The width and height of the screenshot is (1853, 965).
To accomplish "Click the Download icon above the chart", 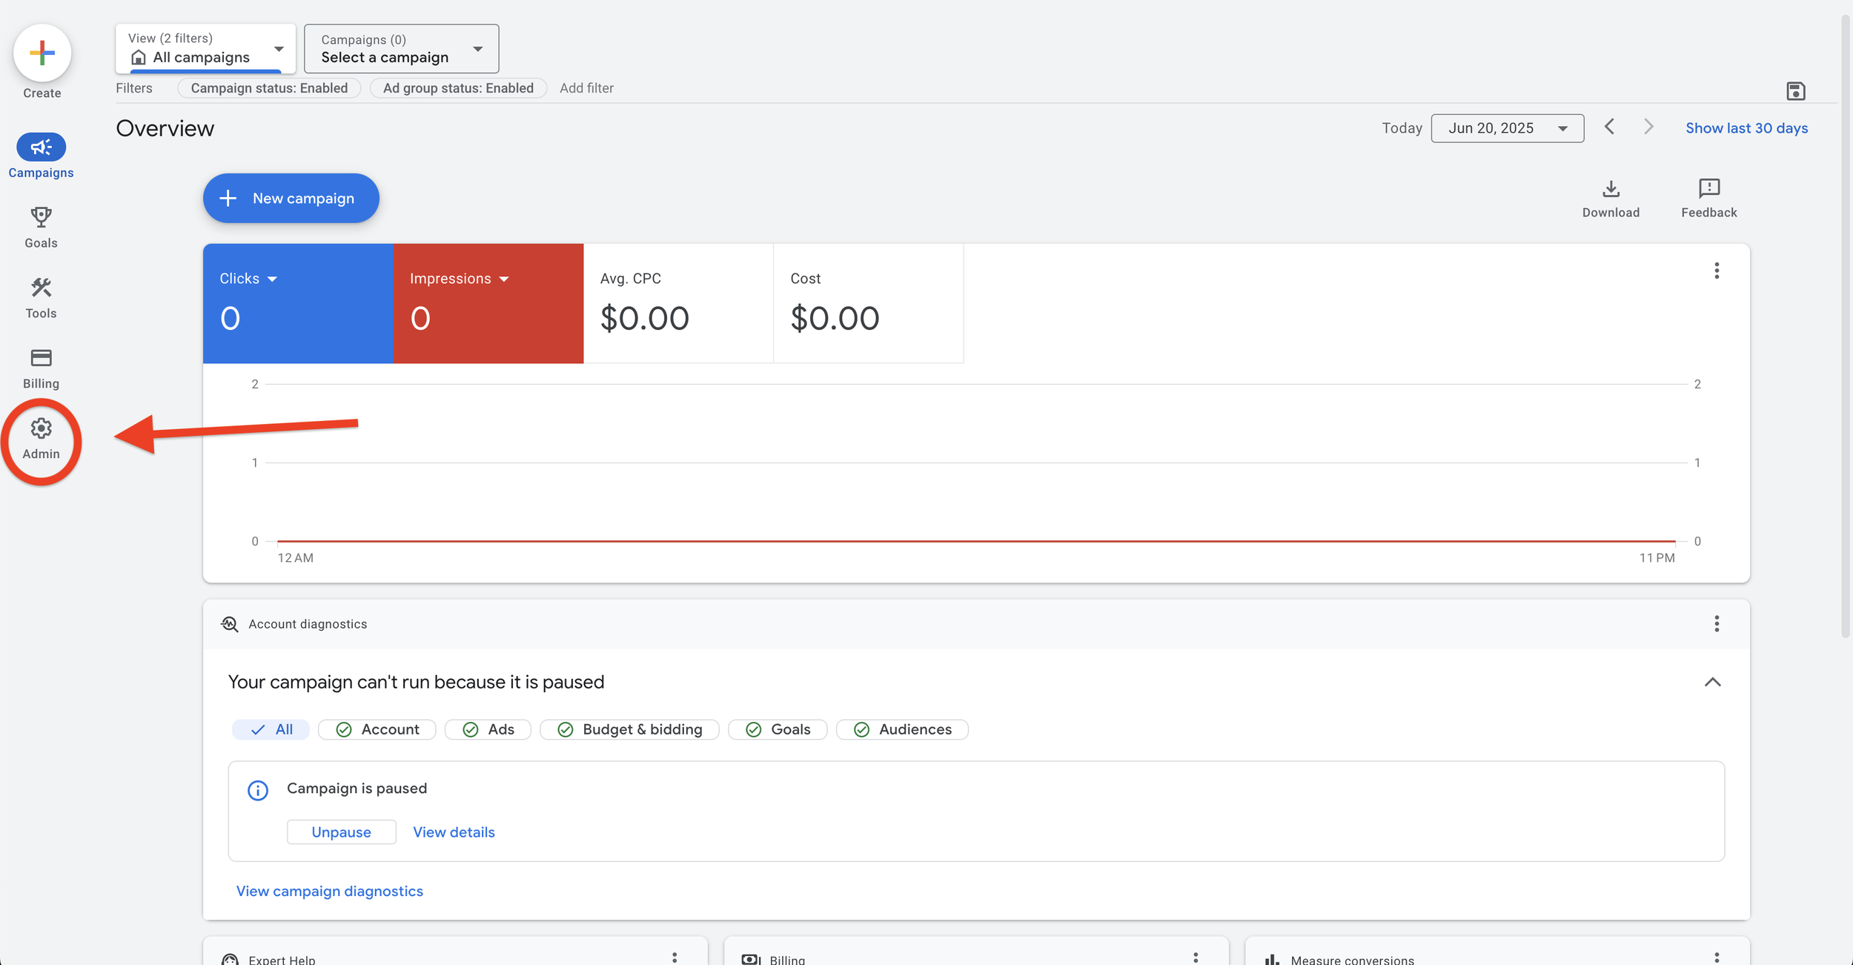I will pyautogui.click(x=1611, y=190).
